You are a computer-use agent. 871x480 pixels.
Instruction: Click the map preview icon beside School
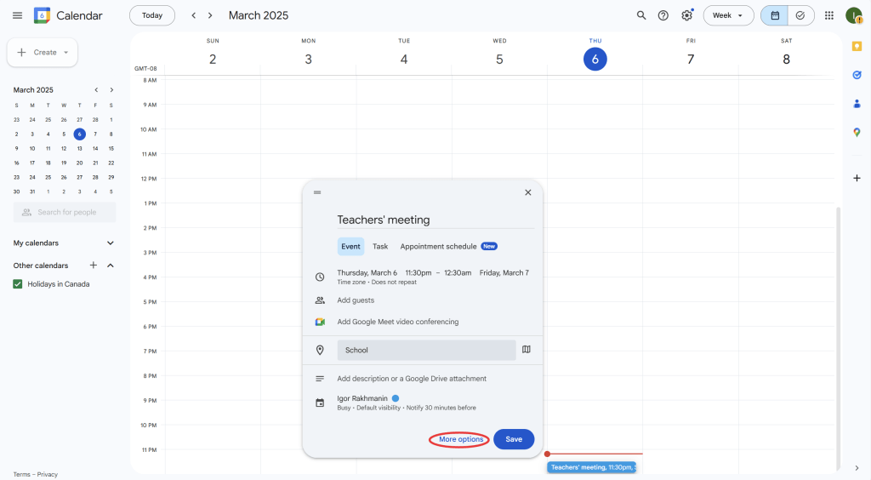(527, 350)
